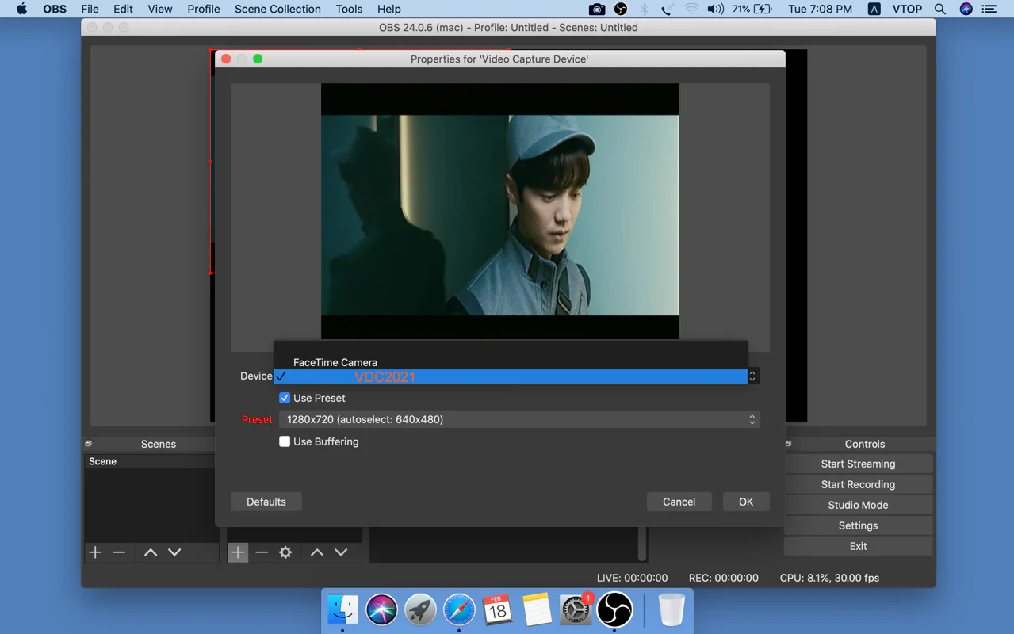Open the Preset resolution dropdown
Screen dimensions: 1014x634
(x=519, y=419)
